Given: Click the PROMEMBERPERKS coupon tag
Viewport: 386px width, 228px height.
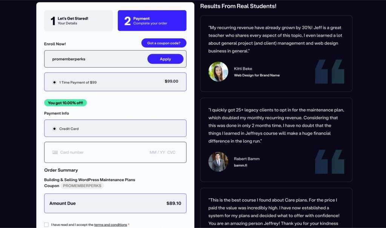Looking at the screenshot, I should [82, 186].
